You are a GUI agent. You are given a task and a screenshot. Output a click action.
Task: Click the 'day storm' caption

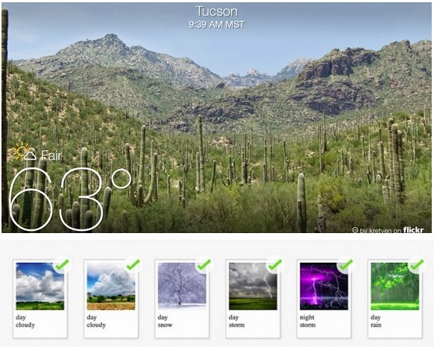(x=236, y=321)
